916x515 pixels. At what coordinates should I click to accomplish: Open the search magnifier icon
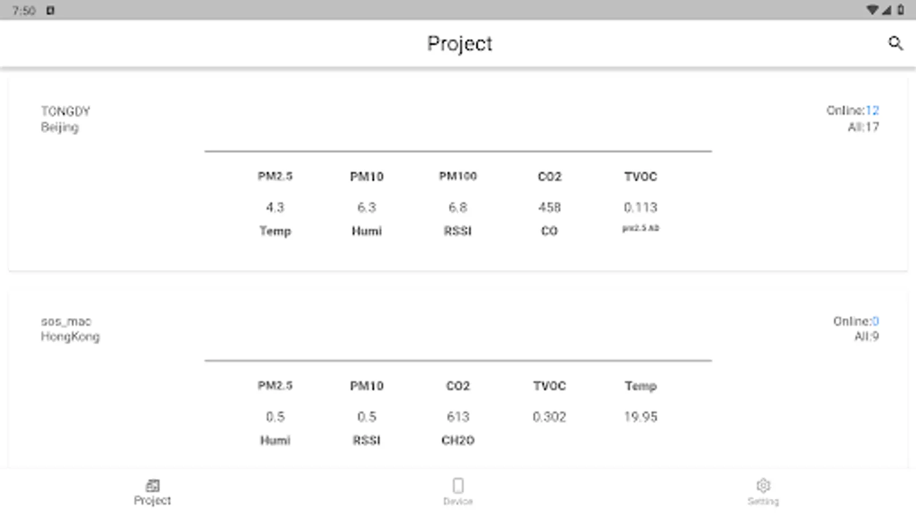pos(895,43)
